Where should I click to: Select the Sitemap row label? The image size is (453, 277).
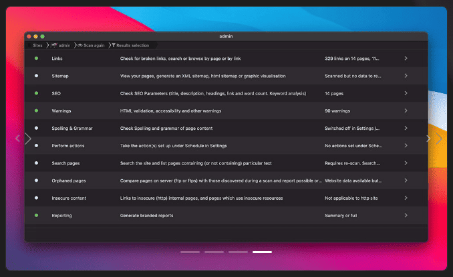click(60, 76)
